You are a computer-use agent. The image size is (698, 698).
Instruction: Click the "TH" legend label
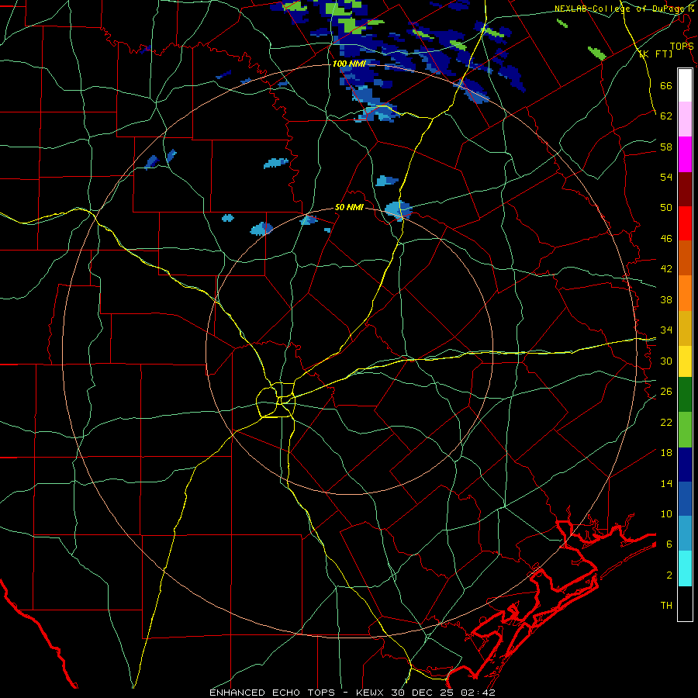[666, 605]
